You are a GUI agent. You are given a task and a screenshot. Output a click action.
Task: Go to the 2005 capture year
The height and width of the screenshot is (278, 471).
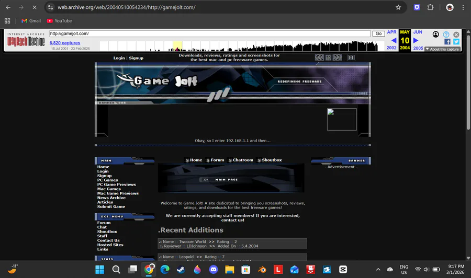tap(418, 48)
